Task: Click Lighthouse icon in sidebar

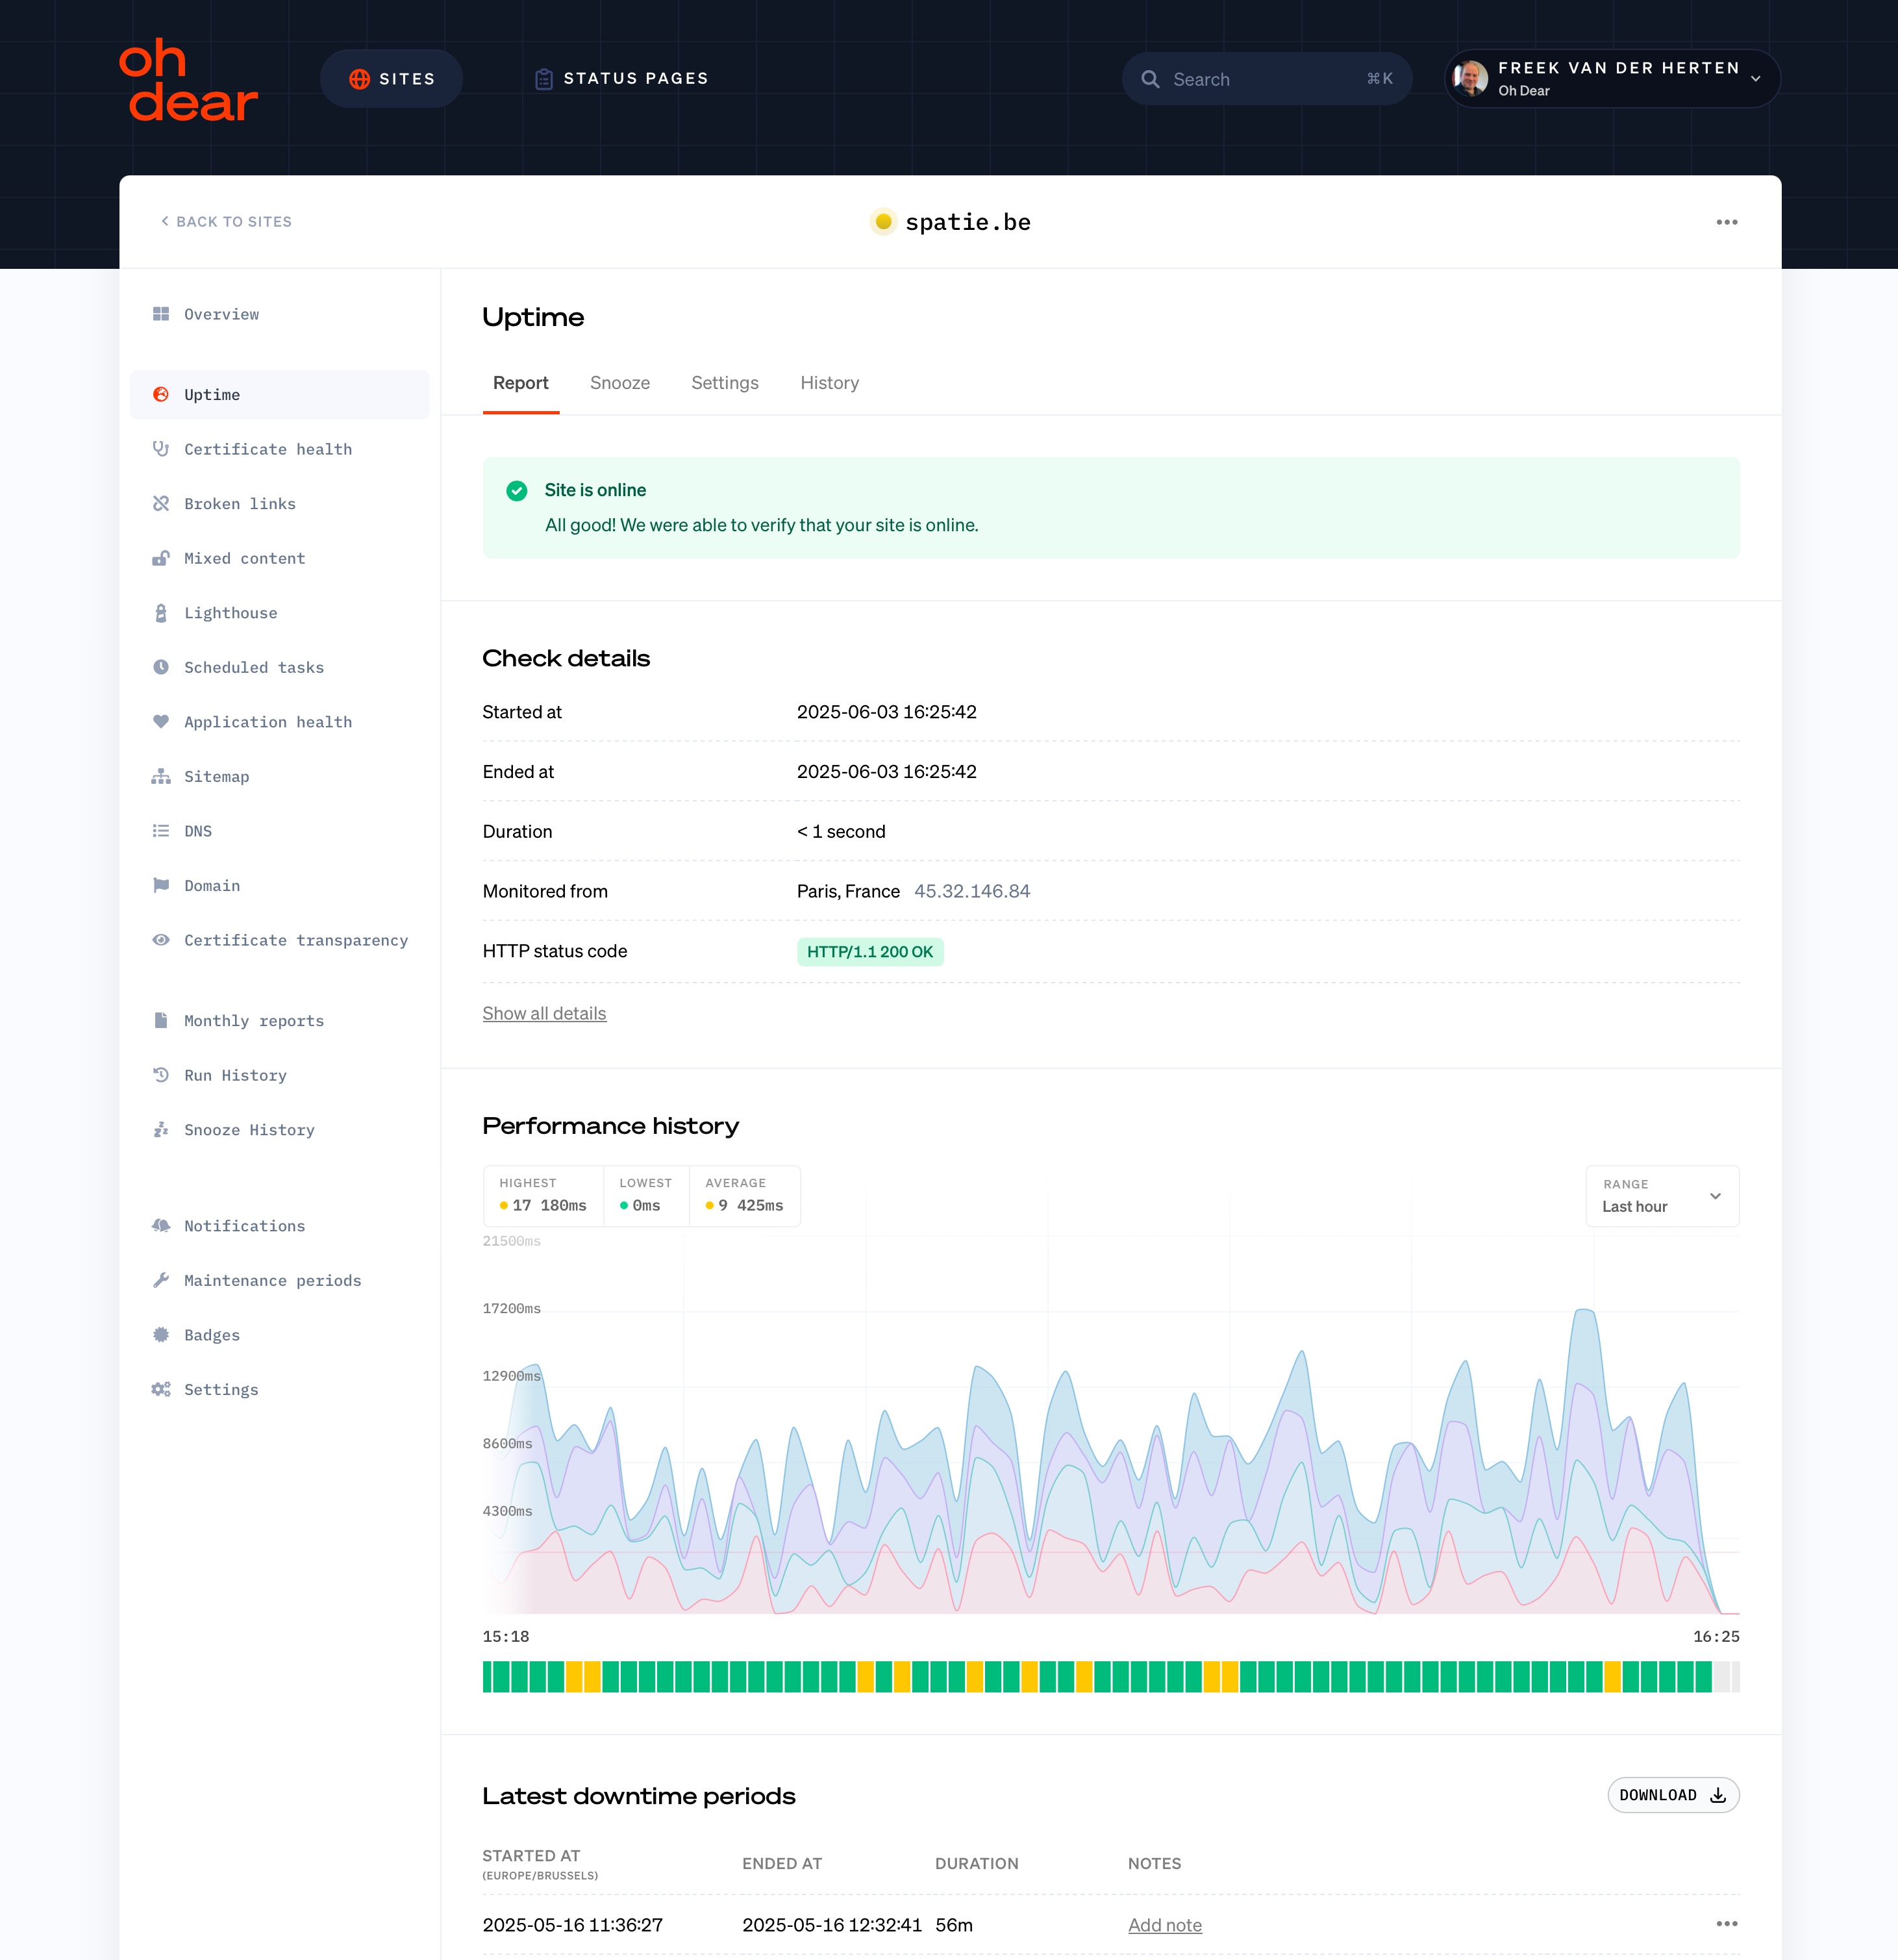Action: tap(161, 613)
